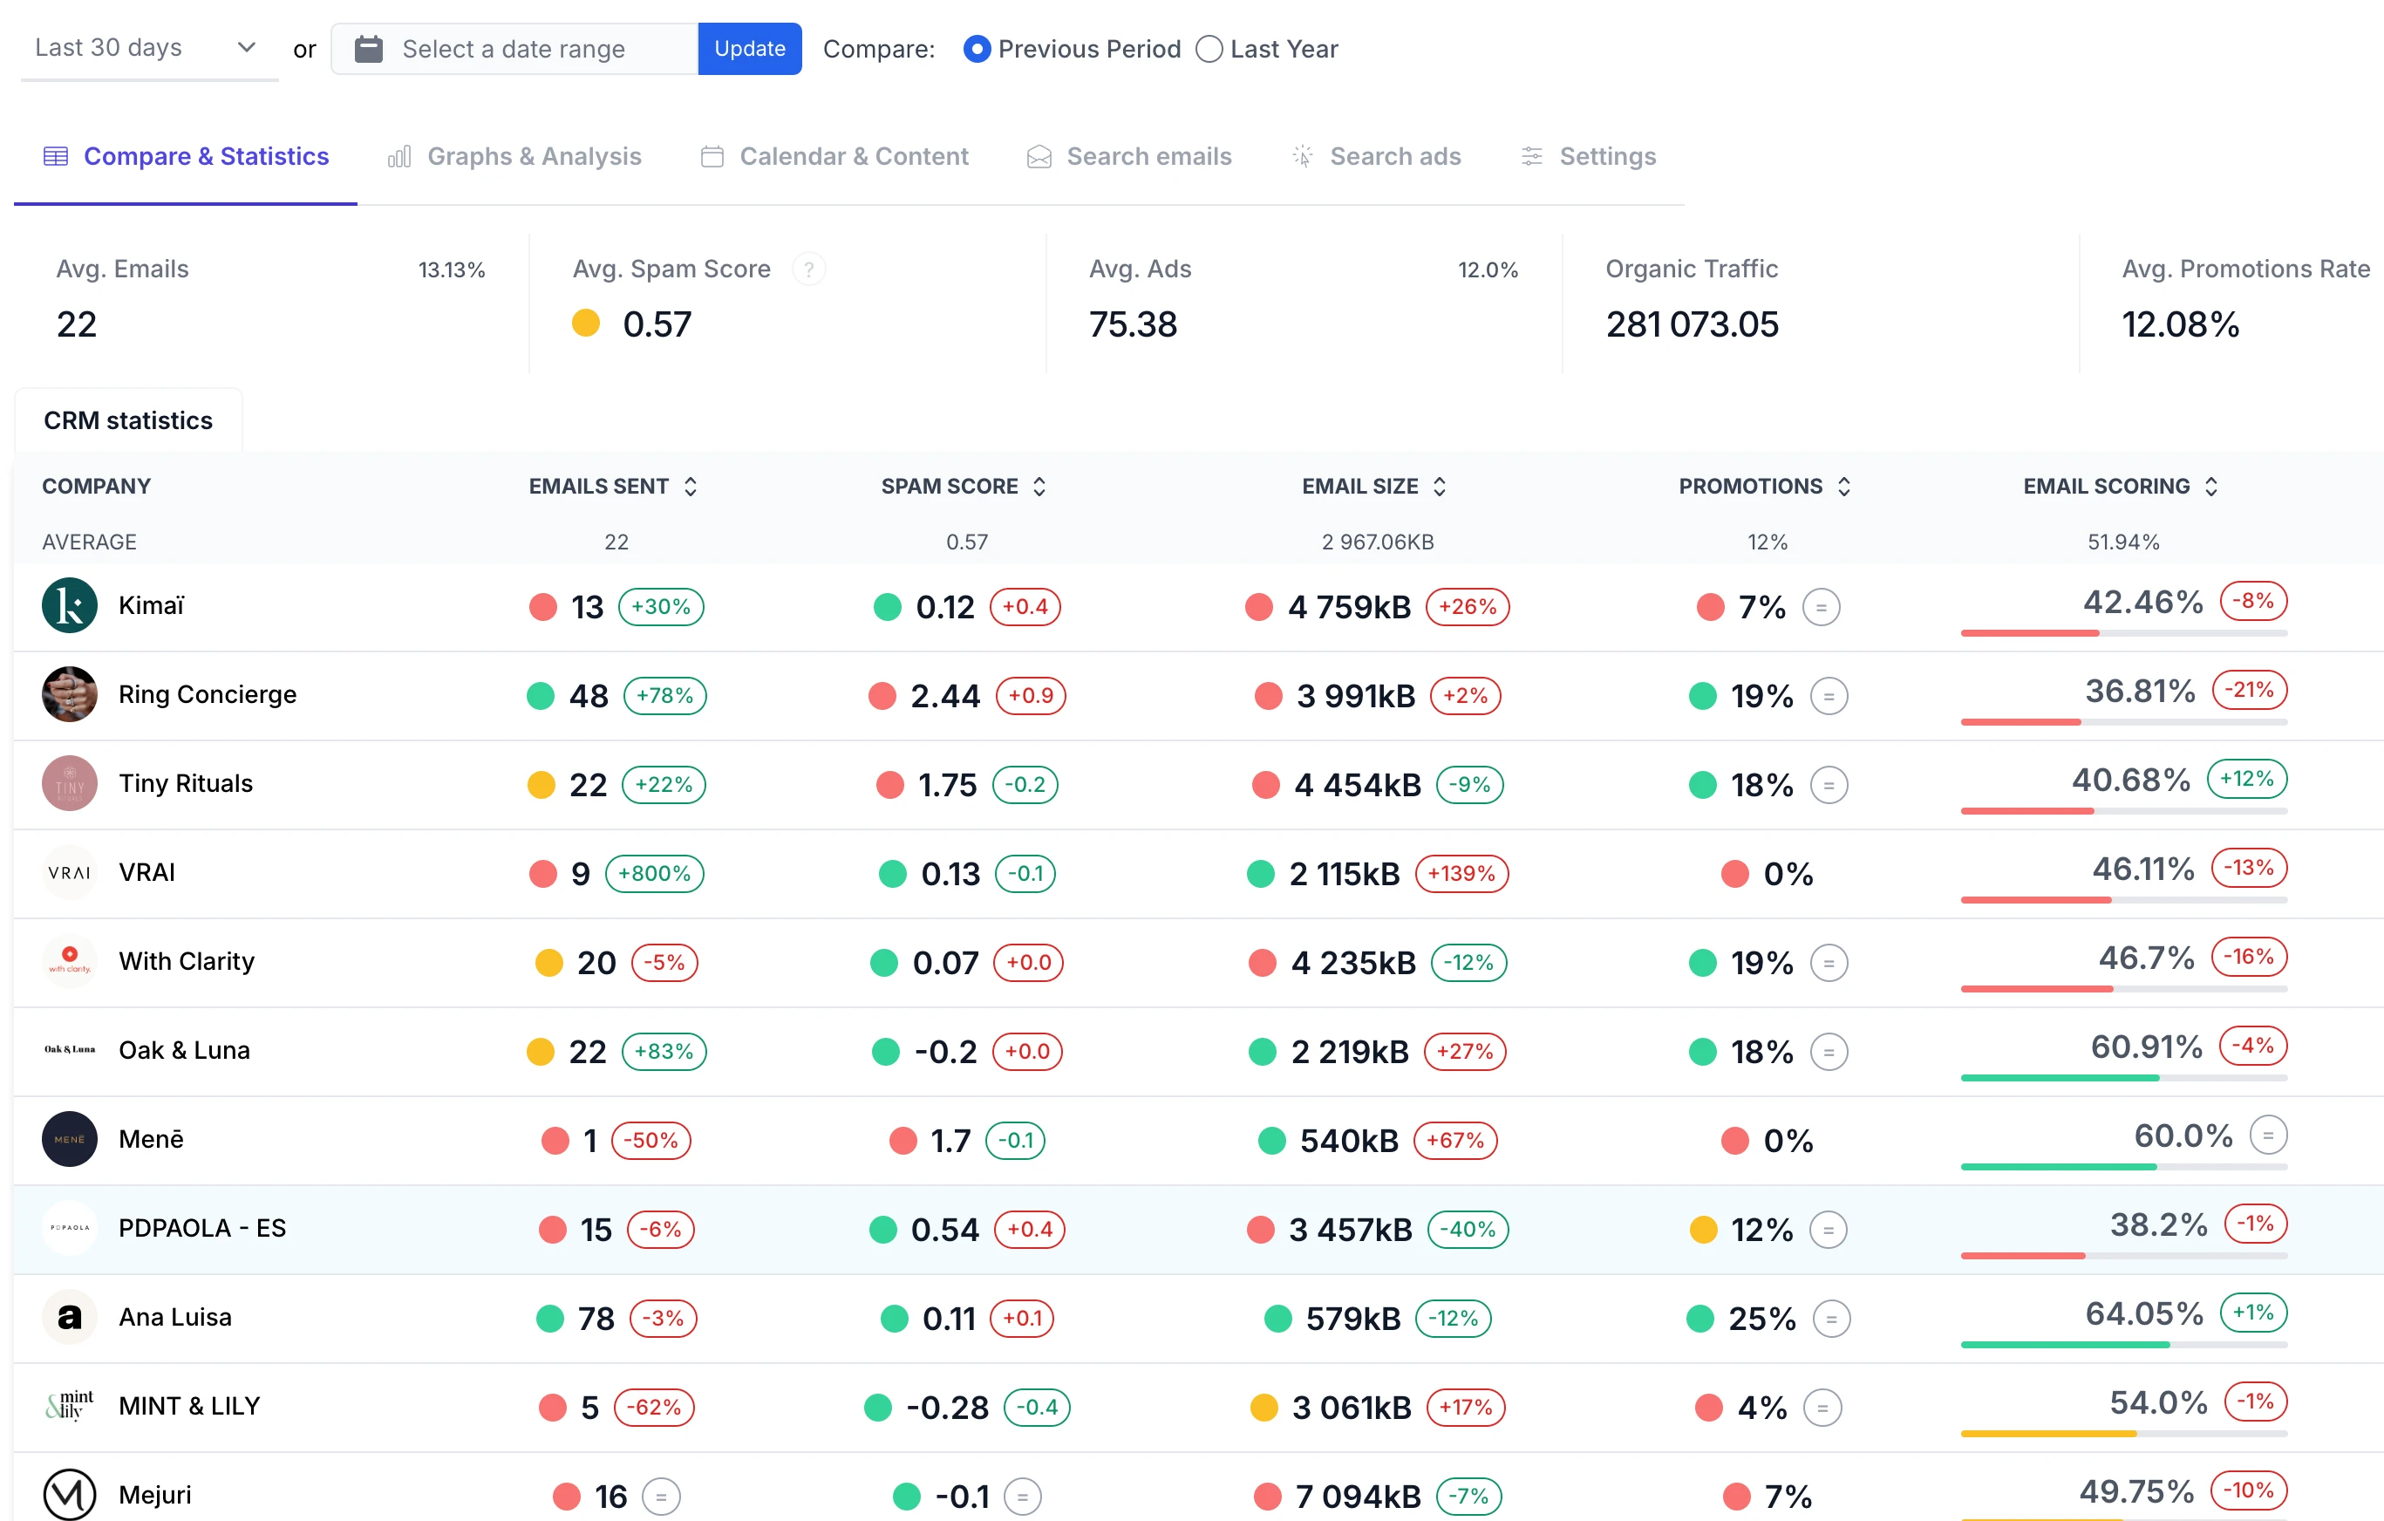
Task: Click the Menē brand logo
Action: click(x=69, y=1139)
